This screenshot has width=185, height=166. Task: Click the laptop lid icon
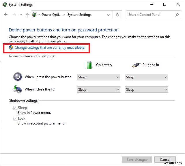tap(18, 89)
